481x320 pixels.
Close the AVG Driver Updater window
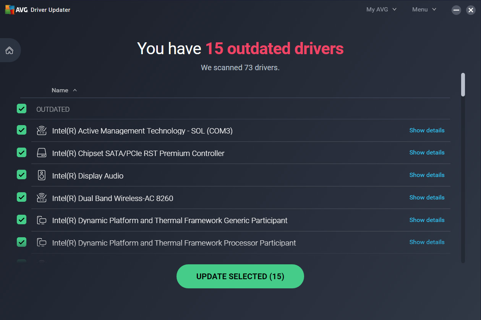click(471, 10)
